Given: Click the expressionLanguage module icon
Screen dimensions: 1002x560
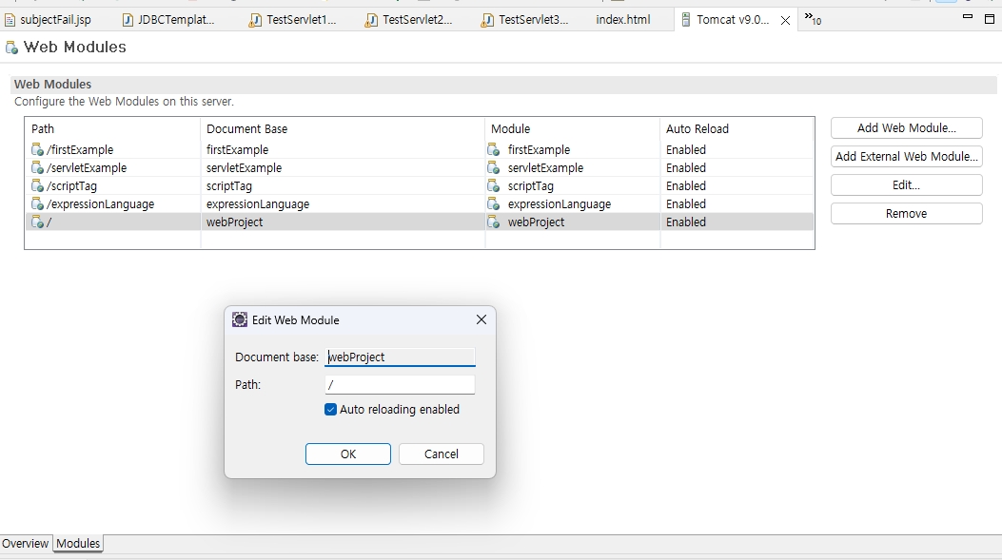Looking at the screenshot, I should click(493, 204).
